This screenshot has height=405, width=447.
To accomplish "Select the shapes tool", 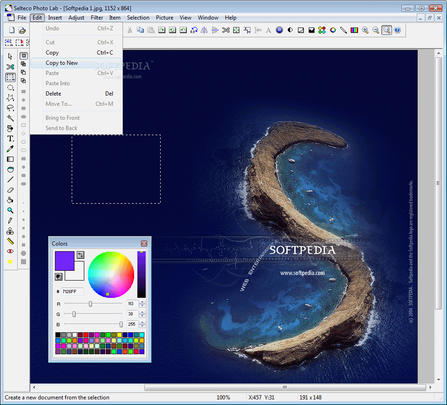I will (10, 129).
